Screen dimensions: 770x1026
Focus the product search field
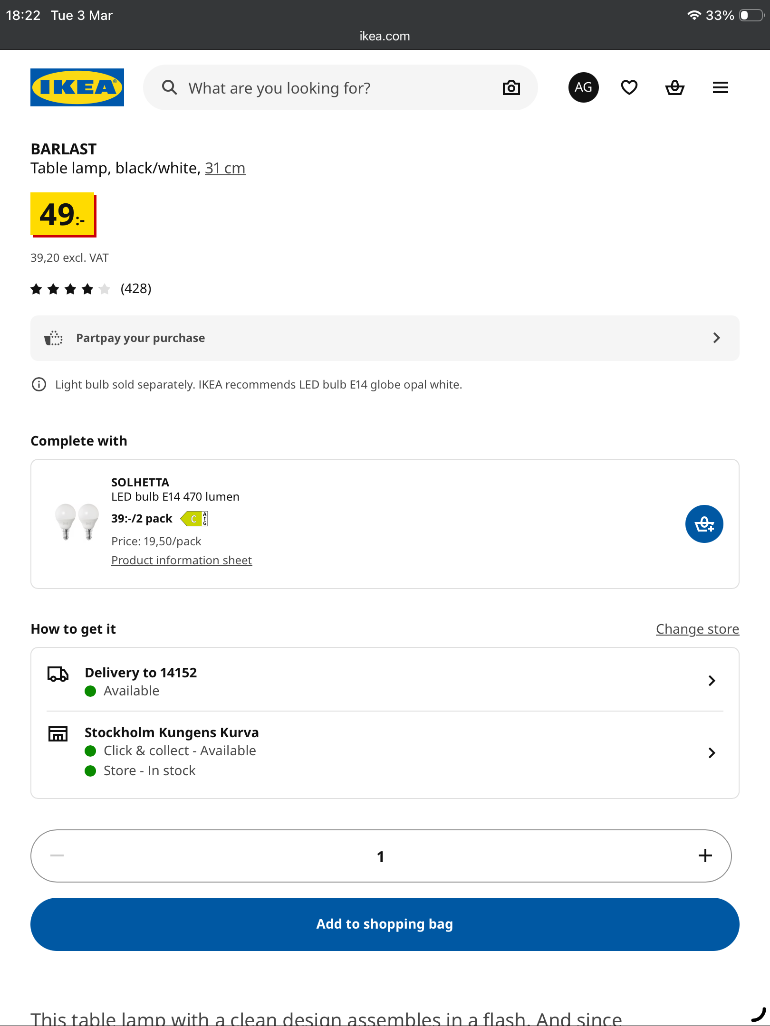(340, 87)
